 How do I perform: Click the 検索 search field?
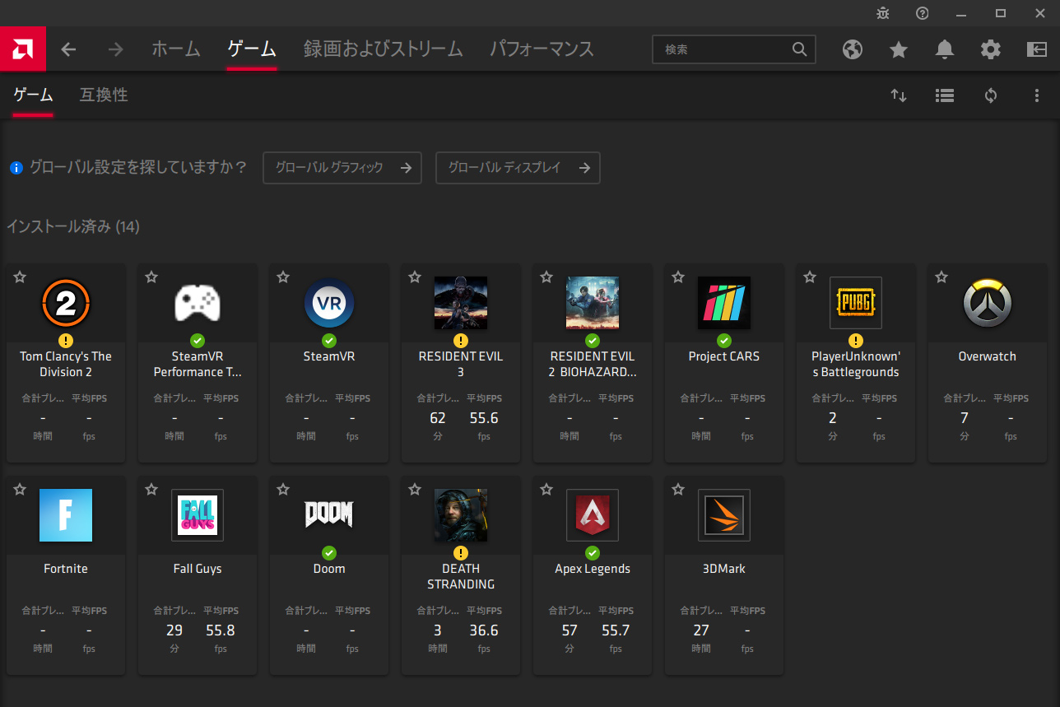click(x=734, y=49)
